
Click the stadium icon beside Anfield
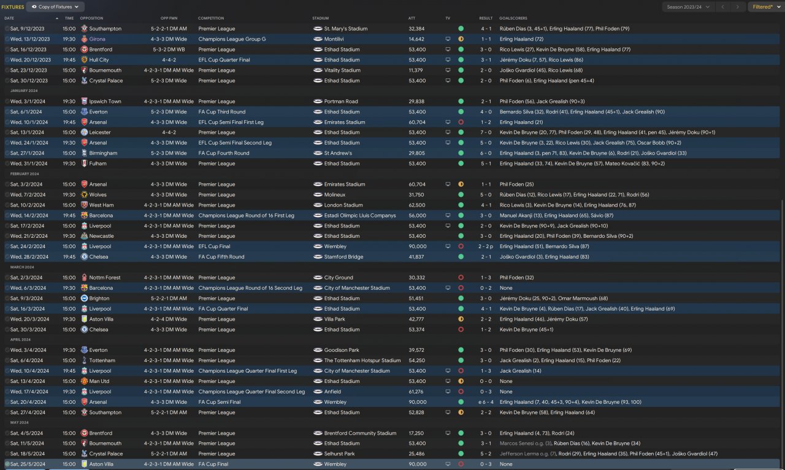(318, 392)
